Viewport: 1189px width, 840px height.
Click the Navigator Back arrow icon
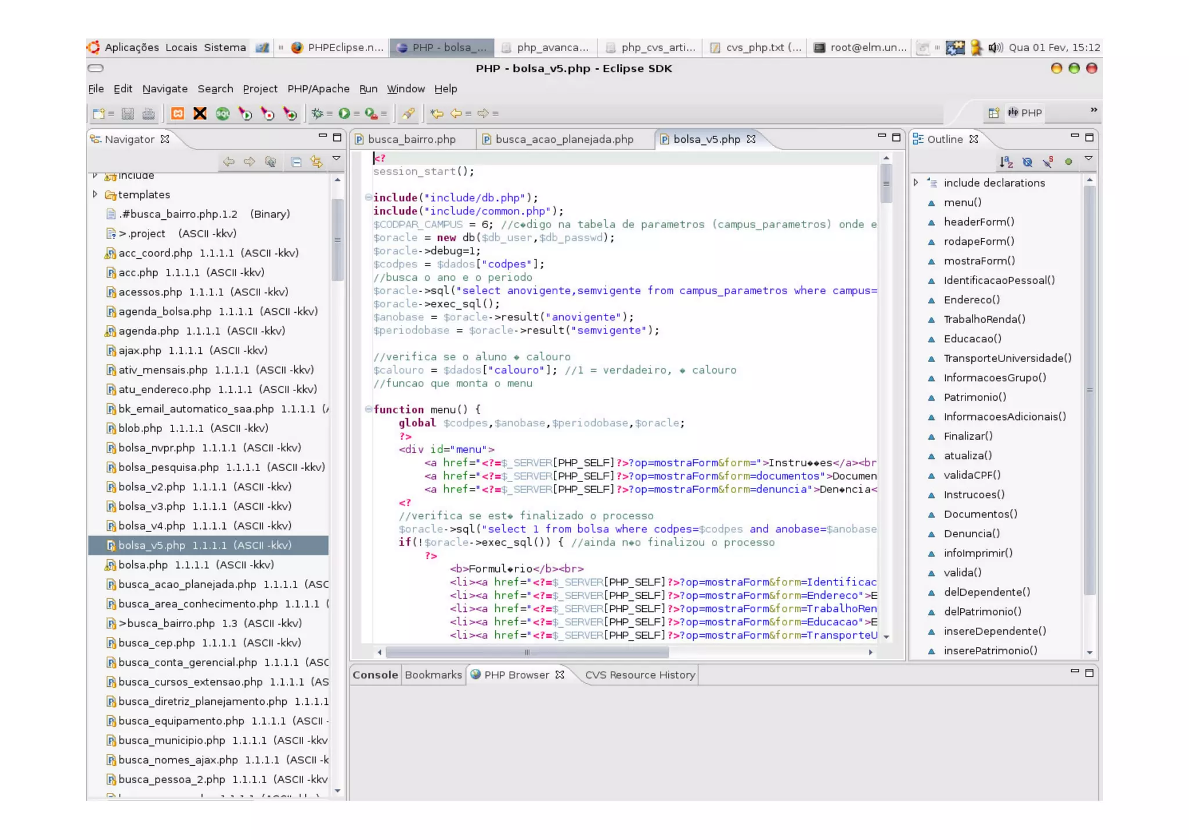tap(229, 162)
